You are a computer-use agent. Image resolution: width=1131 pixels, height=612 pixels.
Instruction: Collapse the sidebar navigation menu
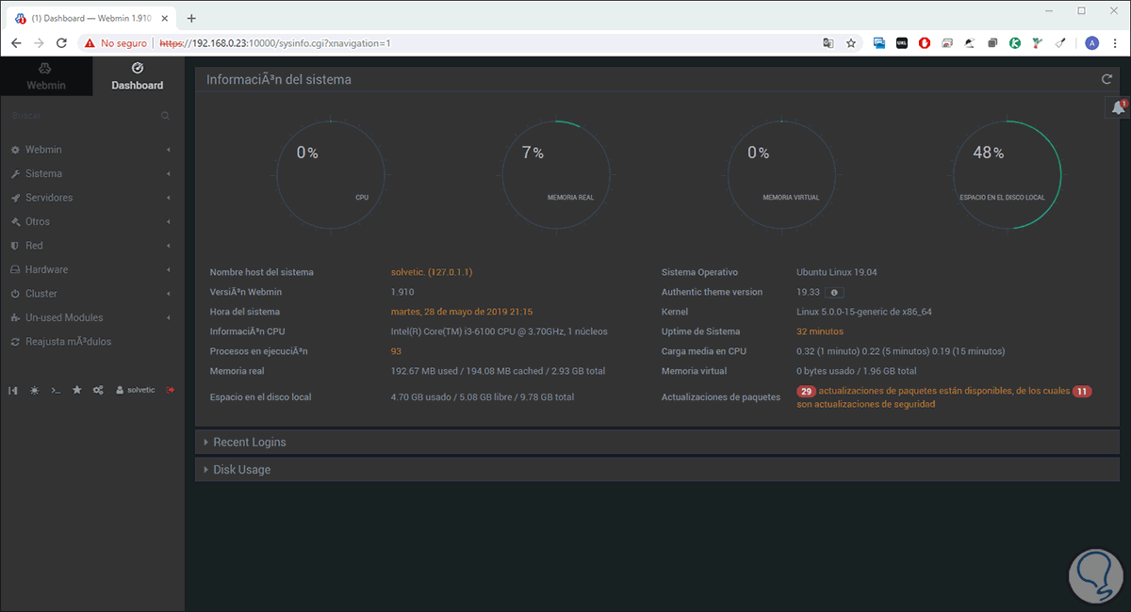click(x=14, y=390)
